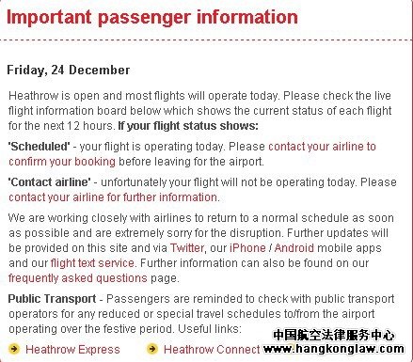The width and height of the screenshot is (413, 362).
Task: Click the 'If your flight status shows:' text
Action: coord(188,126)
